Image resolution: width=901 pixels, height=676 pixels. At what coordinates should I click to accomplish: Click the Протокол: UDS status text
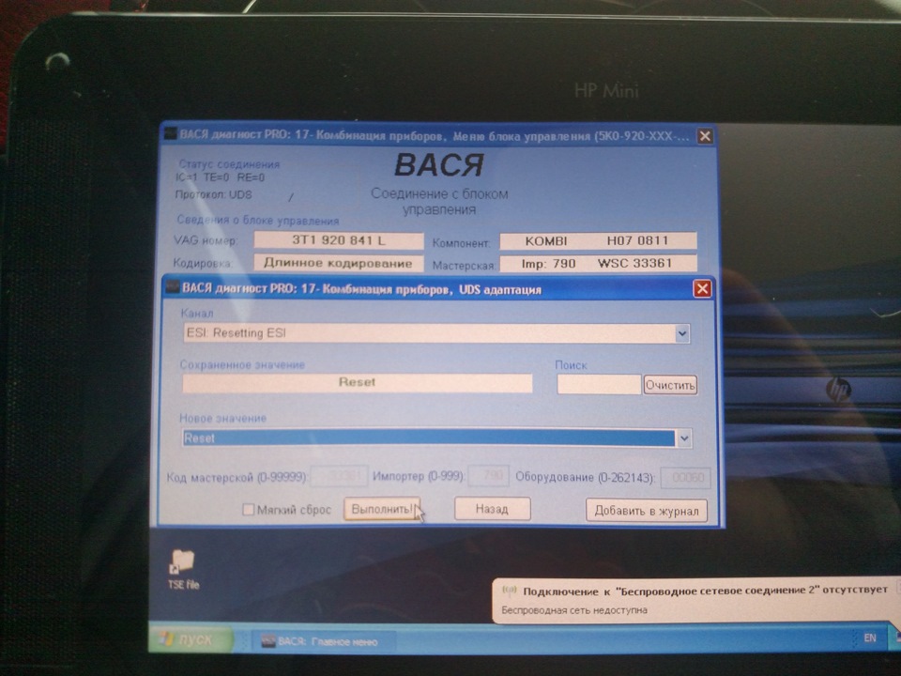[213, 195]
